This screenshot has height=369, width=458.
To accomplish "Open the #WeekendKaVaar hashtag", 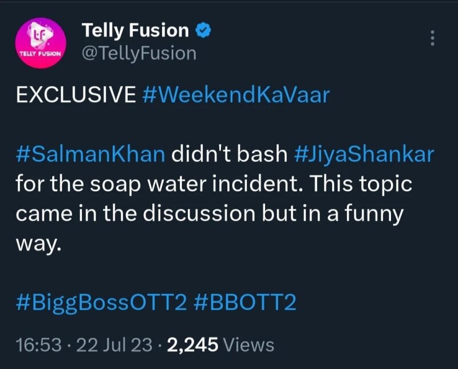I will click(x=235, y=95).
